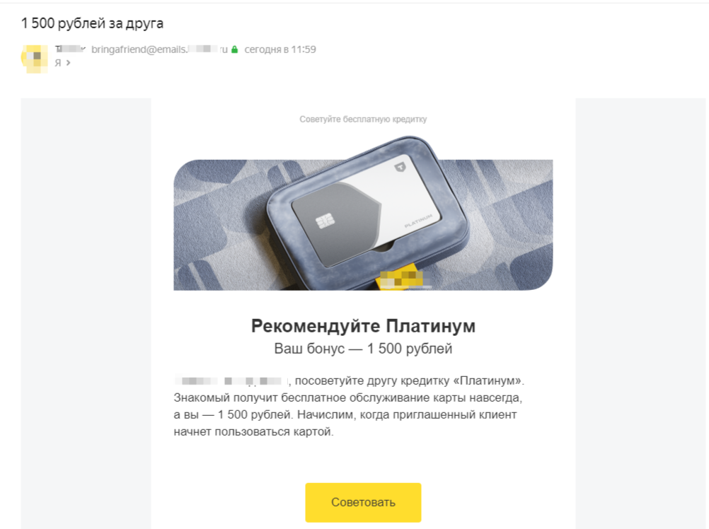
Task: Click the recipient label Я
Action: tap(58, 63)
